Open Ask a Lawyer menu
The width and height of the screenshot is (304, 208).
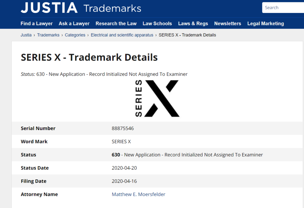(x=74, y=24)
